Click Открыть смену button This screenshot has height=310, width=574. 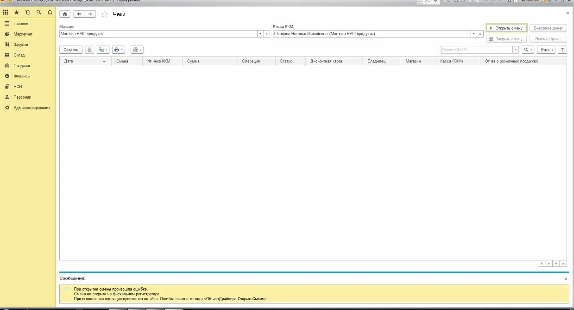click(x=506, y=28)
